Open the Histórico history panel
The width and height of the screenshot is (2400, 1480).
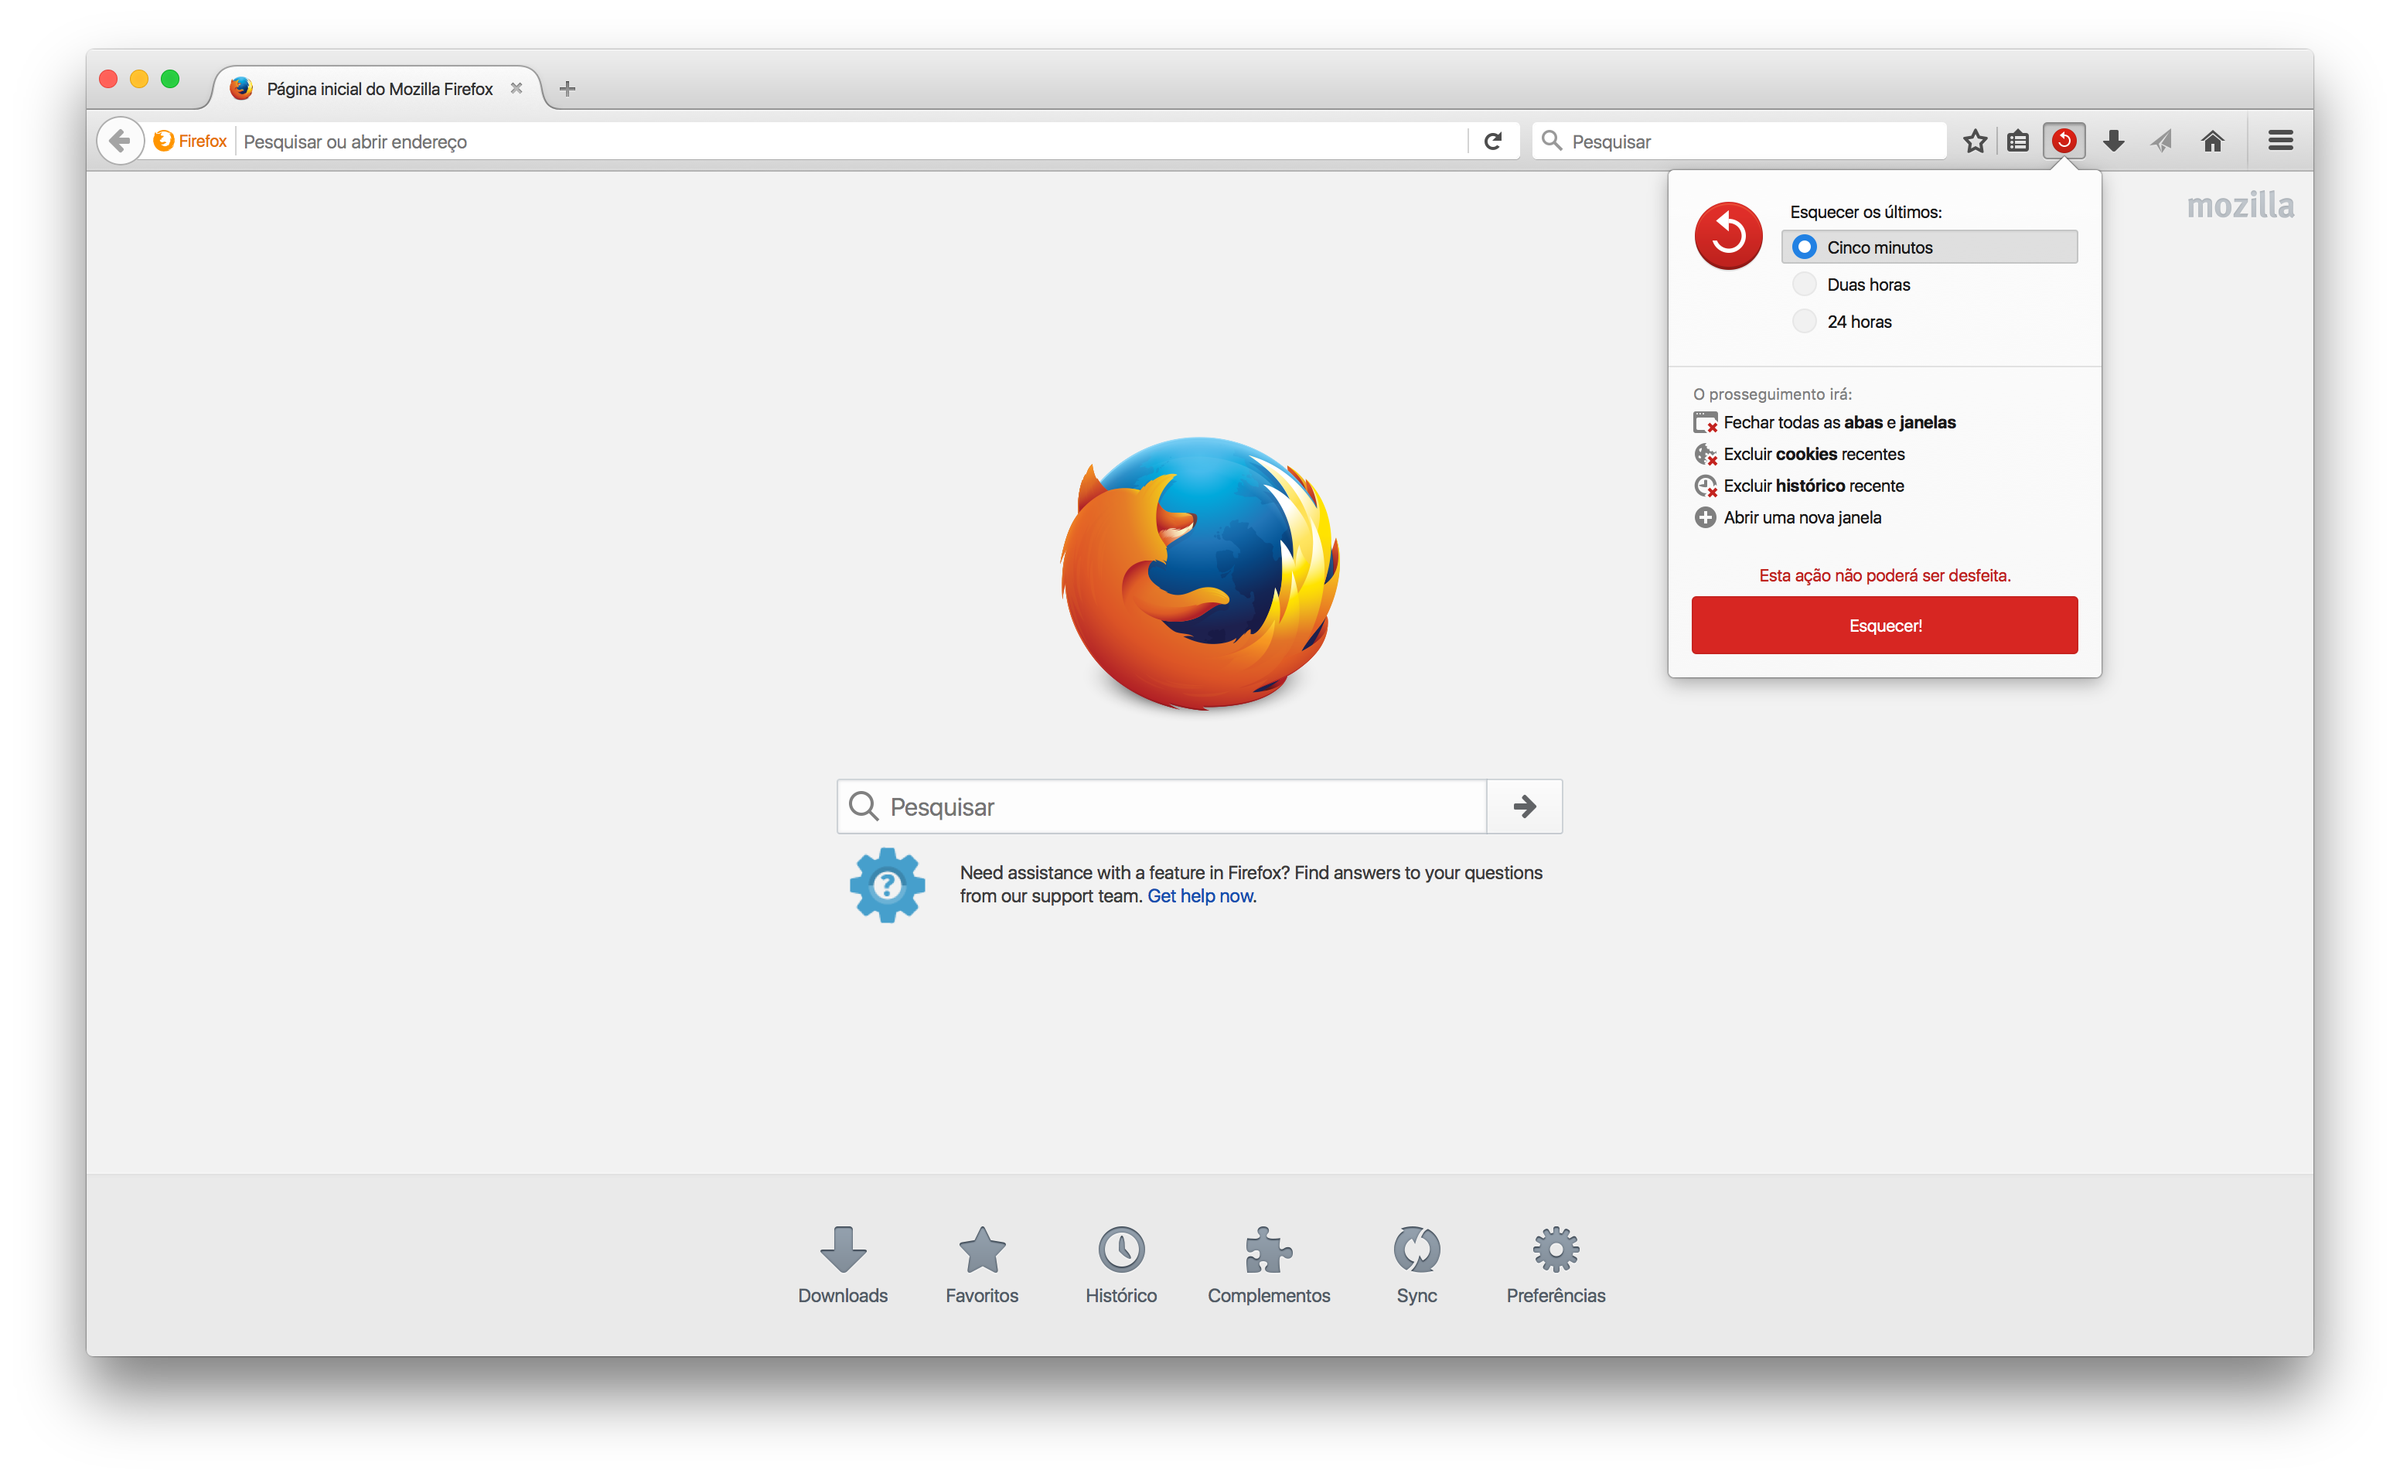pyautogui.click(x=1121, y=1264)
